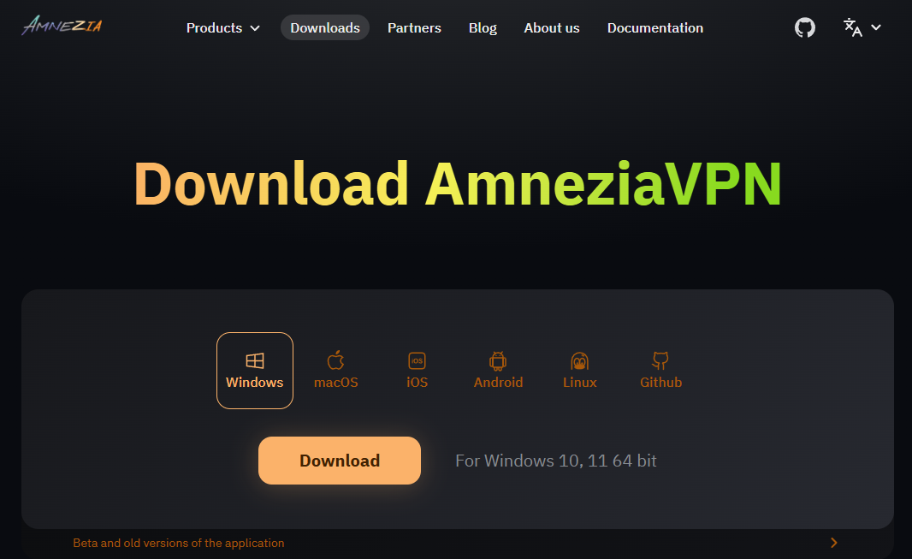The width and height of the screenshot is (912, 559).
Task: Expand beta and old versions arrow
Action: [834, 543]
